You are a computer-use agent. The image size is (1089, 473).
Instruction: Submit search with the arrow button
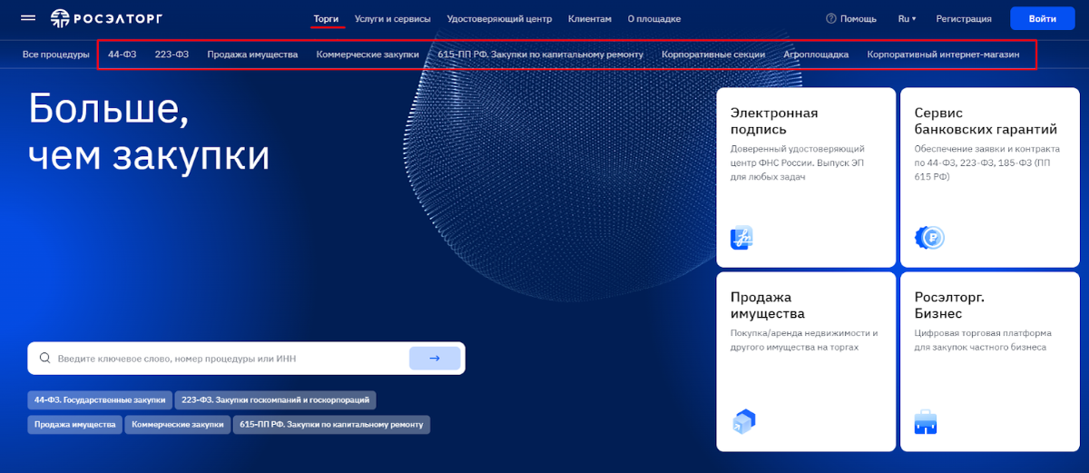pyautogui.click(x=435, y=358)
